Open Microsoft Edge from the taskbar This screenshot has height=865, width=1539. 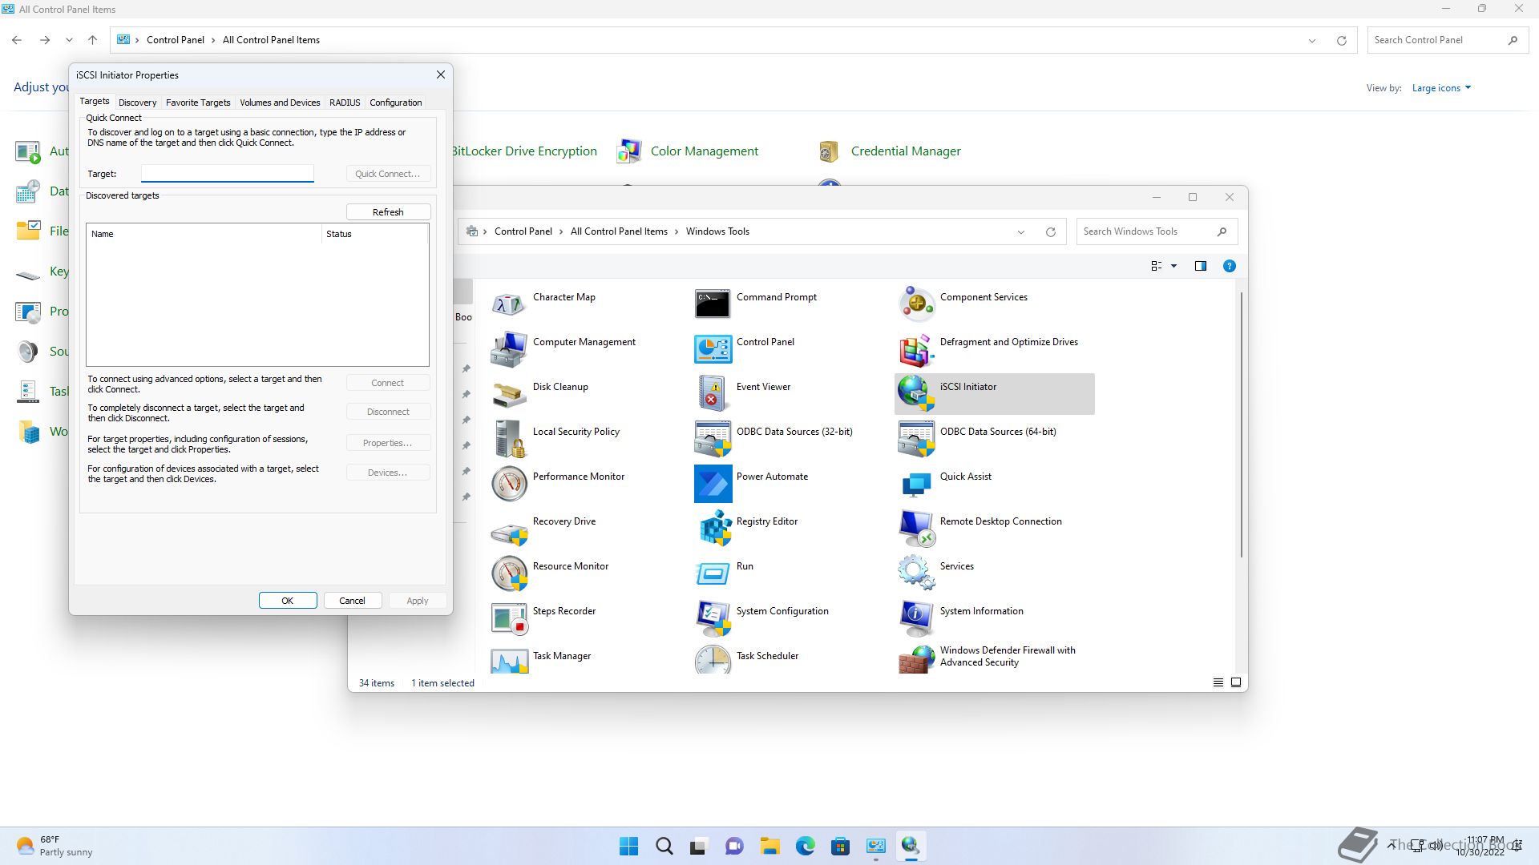click(x=806, y=846)
